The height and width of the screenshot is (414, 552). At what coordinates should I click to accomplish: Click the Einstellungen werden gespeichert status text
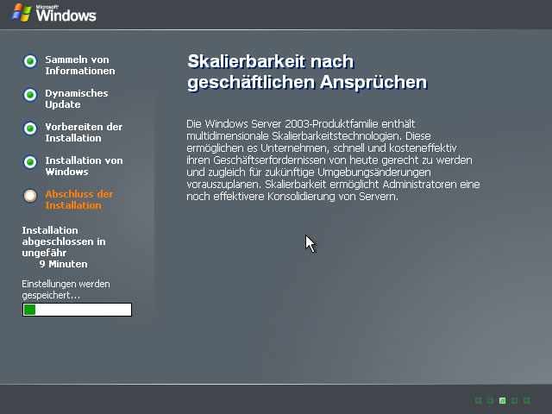click(x=66, y=289)
